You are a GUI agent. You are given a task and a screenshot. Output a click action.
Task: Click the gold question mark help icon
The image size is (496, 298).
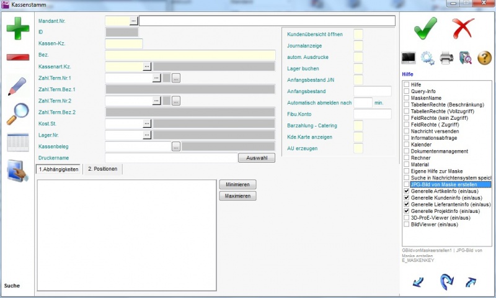[x=484, y=58]
